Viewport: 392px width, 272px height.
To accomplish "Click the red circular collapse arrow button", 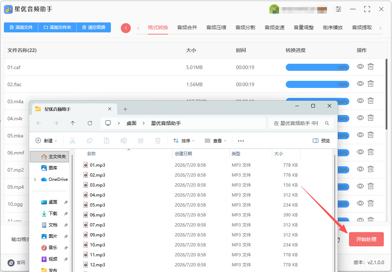I will tap(126, 28).
